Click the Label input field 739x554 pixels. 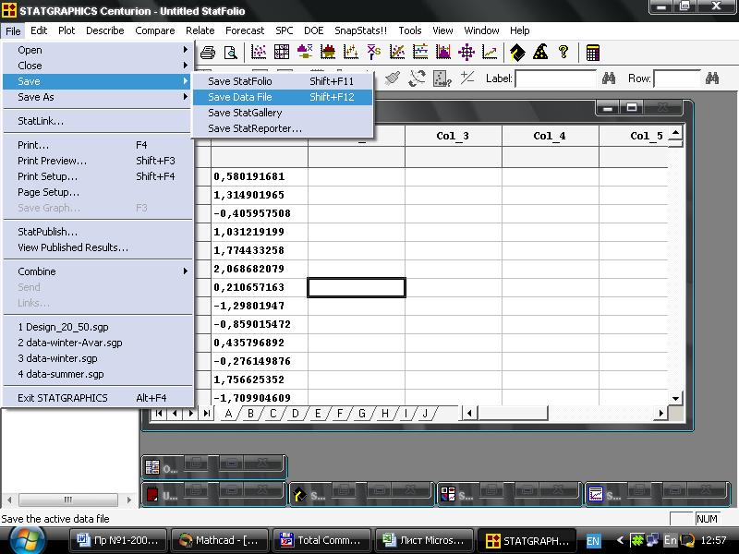556,78
